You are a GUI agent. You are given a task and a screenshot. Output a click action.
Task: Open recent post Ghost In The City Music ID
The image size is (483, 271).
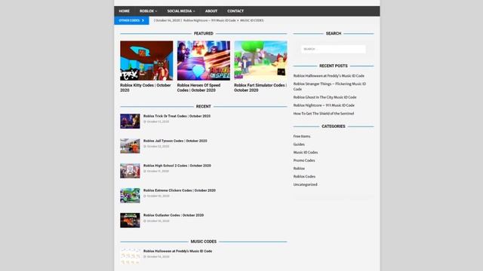[x=325, y=97]
